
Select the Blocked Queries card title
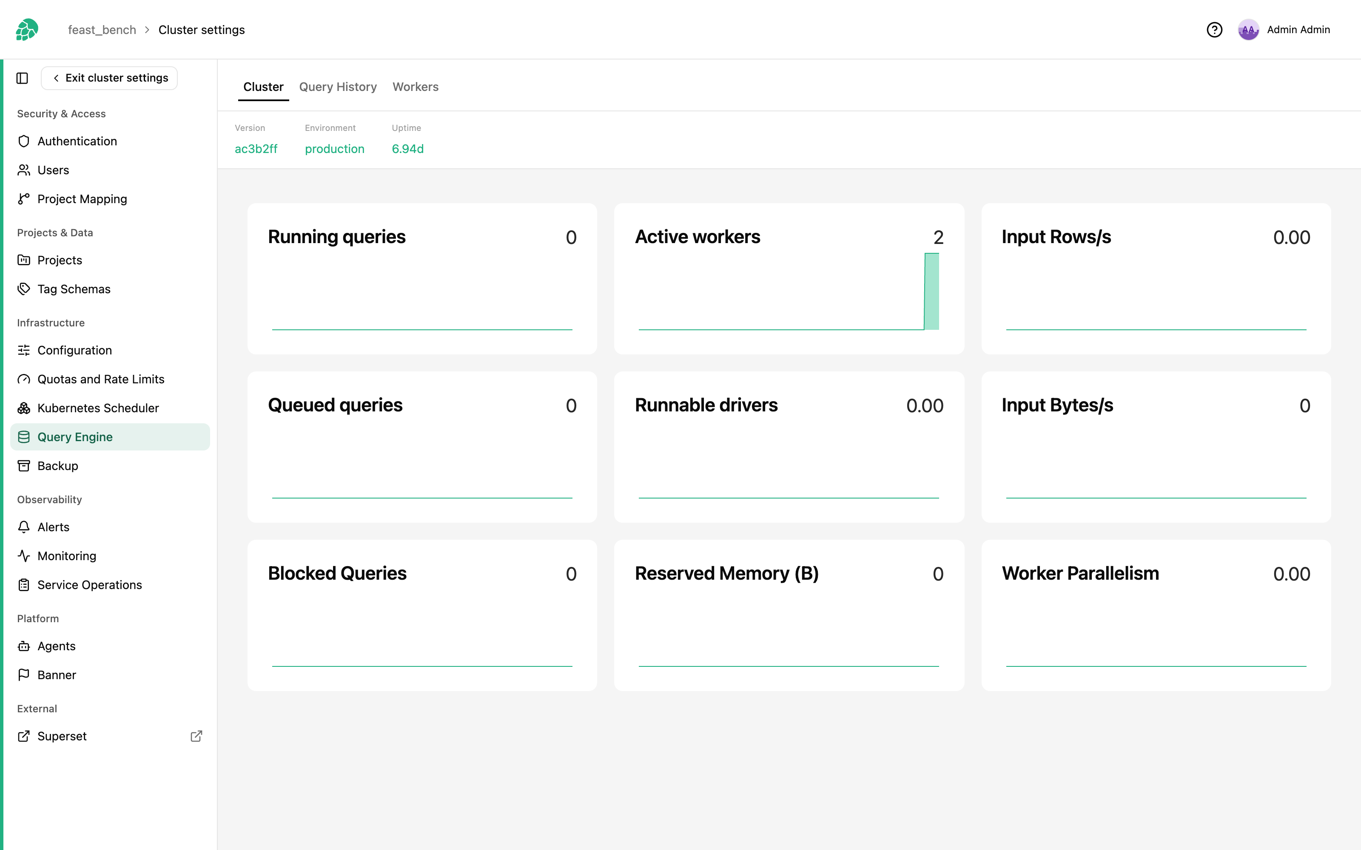pyautogui.click(x=337, y=573)
